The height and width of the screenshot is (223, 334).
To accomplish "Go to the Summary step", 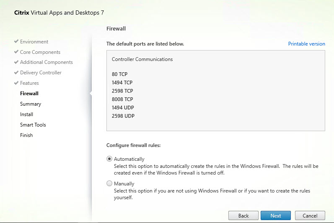I will [31, 104].
